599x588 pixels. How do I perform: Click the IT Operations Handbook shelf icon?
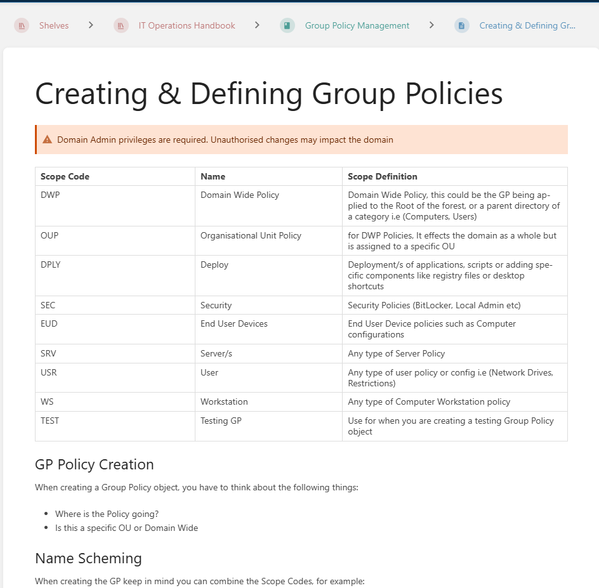click(121, 25)
